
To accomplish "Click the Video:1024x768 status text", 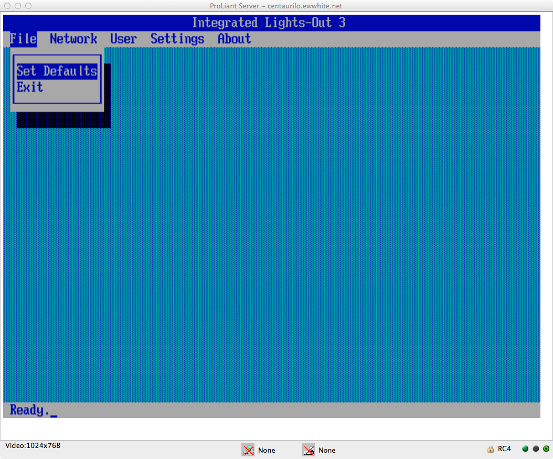I will click(33, 445).
